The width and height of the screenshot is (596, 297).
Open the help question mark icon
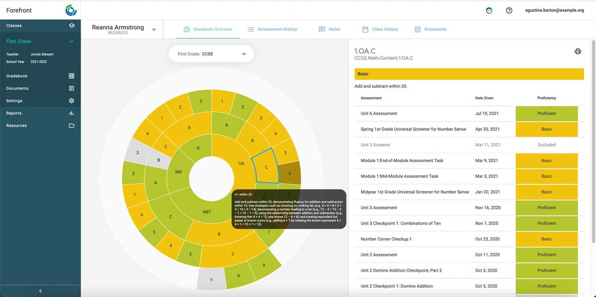click(x=509, y=10)
